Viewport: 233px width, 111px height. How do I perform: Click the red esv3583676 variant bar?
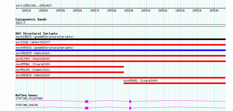[120, 78]
